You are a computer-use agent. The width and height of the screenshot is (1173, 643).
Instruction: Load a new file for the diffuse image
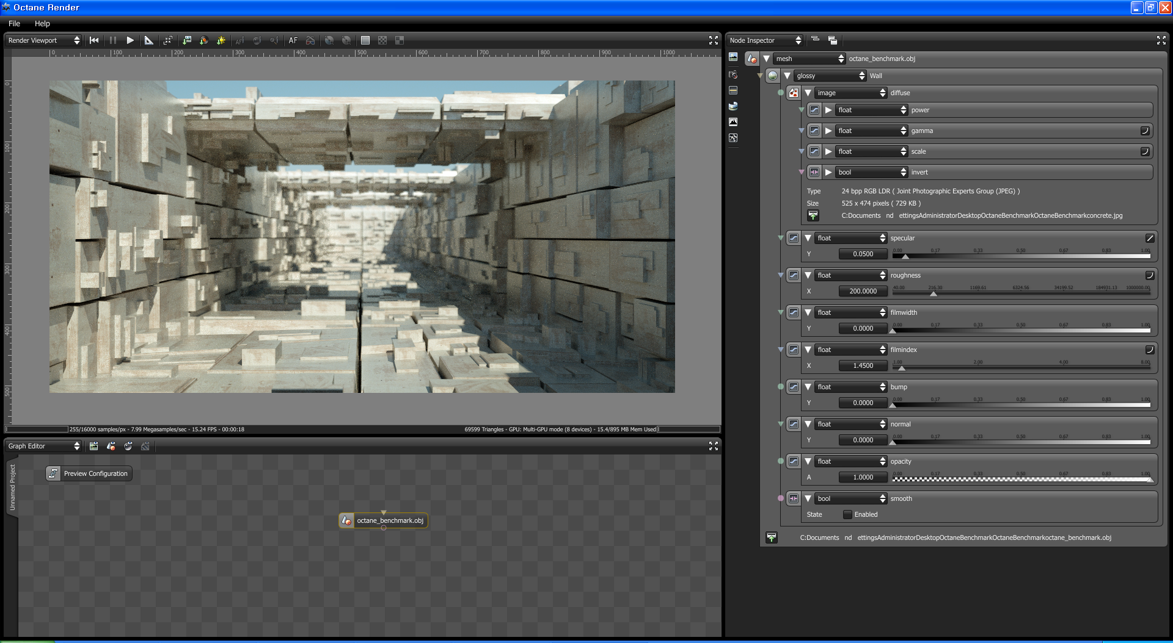coord(813,215)
